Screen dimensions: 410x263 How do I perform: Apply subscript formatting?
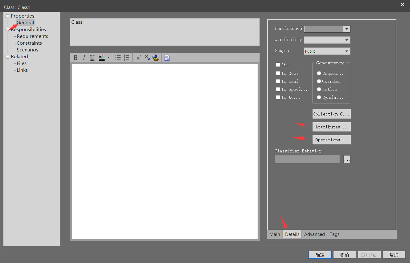coord(147,58)
